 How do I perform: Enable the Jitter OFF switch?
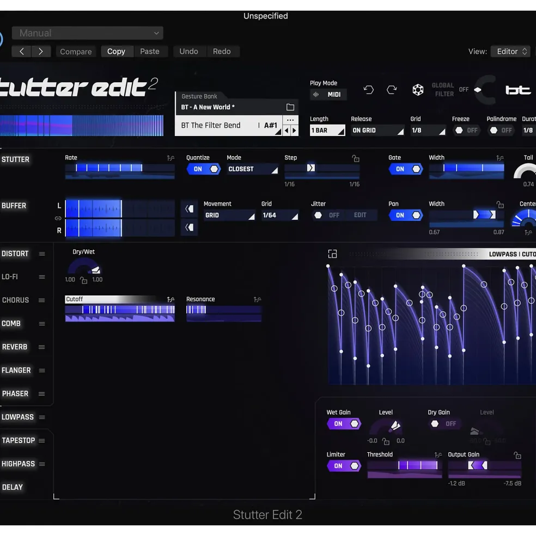[326, 215]
